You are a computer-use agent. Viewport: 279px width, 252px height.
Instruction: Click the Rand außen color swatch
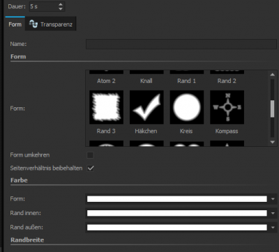click(x=177, y=228)
